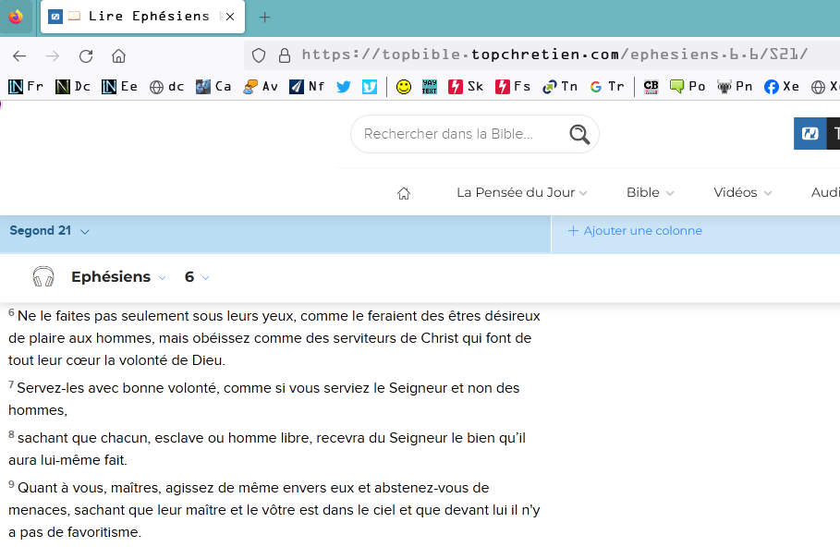Open the browser home page
Image resolution: width=840 pixels, height=547 pixels.
(x=118, y=55)
